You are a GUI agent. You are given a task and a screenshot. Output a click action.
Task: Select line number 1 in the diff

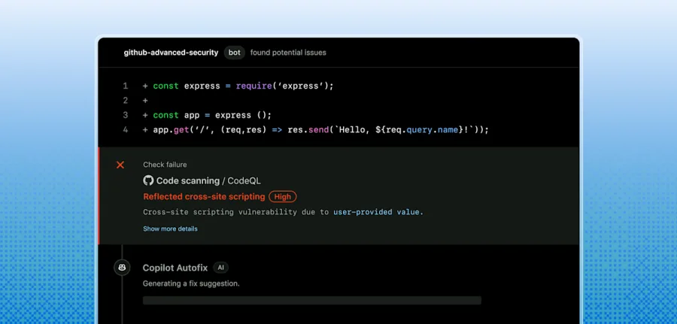tap(126, 86)
